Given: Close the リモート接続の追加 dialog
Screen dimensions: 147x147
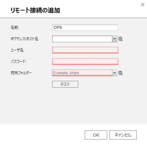Looking at the screenshot, I should [x=143, y=5].
